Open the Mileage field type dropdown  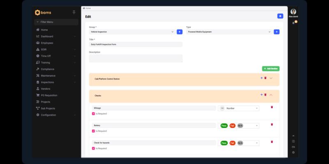239,108
